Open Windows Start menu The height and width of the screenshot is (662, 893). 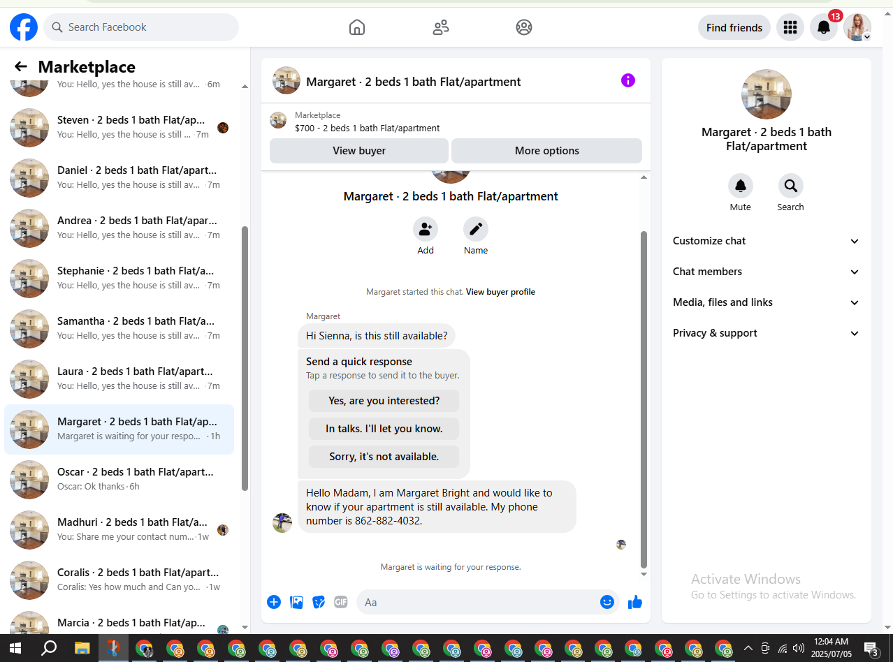[x=15, y=648]
